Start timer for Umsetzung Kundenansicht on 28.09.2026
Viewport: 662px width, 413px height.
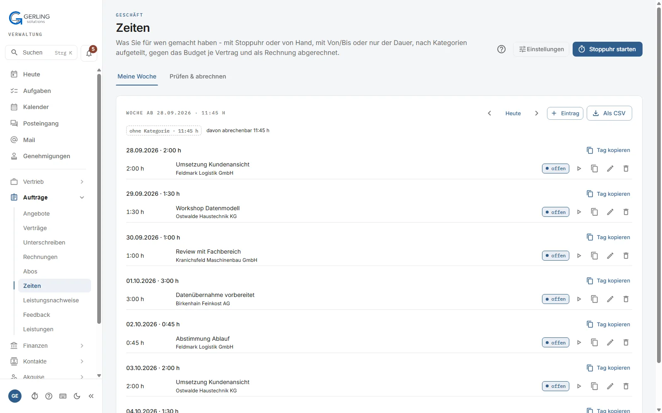pos(579,169)
